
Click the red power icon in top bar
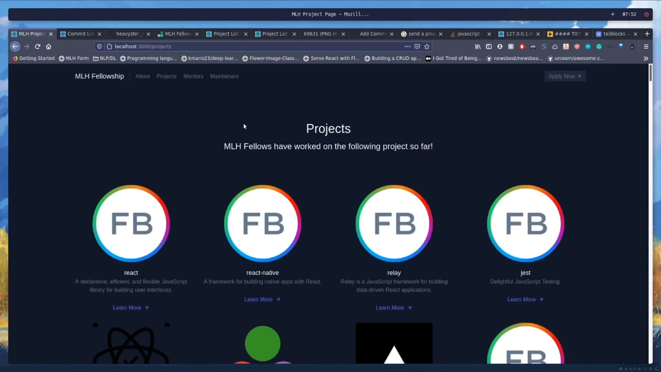click(x=647, y=14)
